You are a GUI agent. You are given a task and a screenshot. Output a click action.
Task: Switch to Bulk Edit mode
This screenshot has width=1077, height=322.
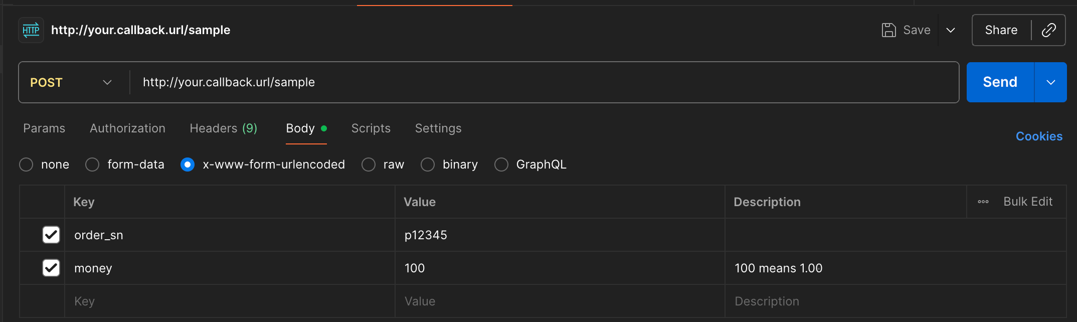point(1028,202)
